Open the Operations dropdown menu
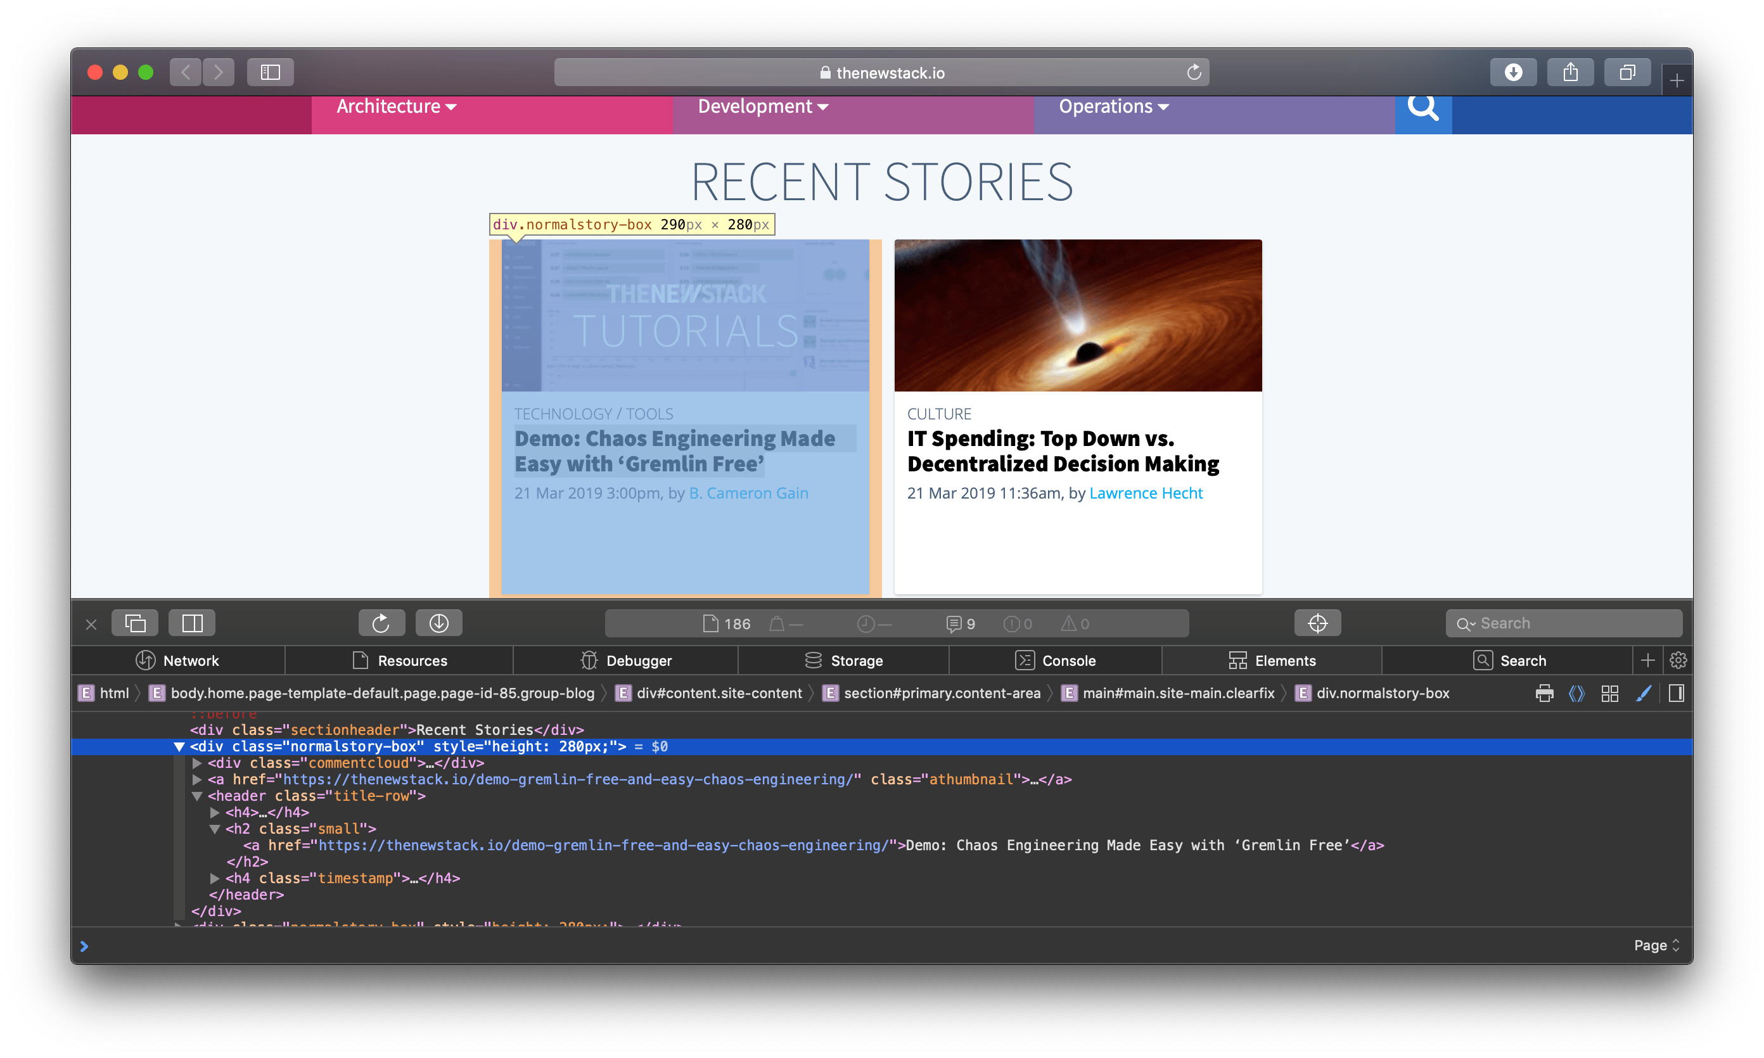 coord(1114,106)
